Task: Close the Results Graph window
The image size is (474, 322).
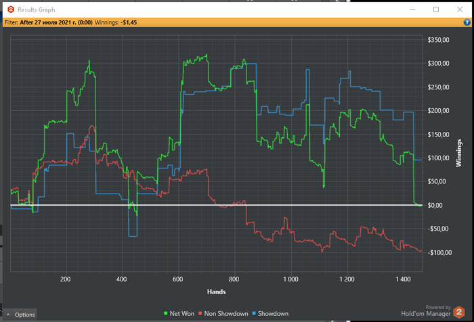Action: click(x=460, y=9)
